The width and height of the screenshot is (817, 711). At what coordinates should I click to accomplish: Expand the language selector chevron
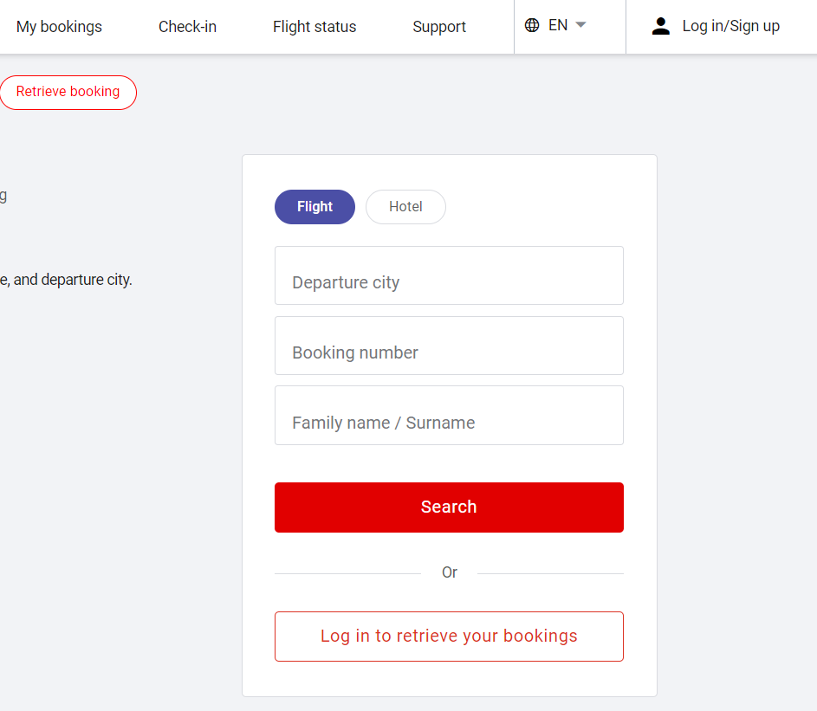pyautogui.click(x=580, y=26)
